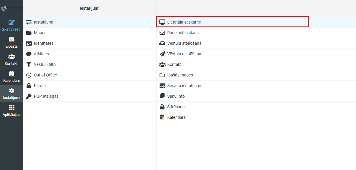This screenshot has width=356, height=170.
Task: Open Out of Office settings
Action: click(45, 75)
